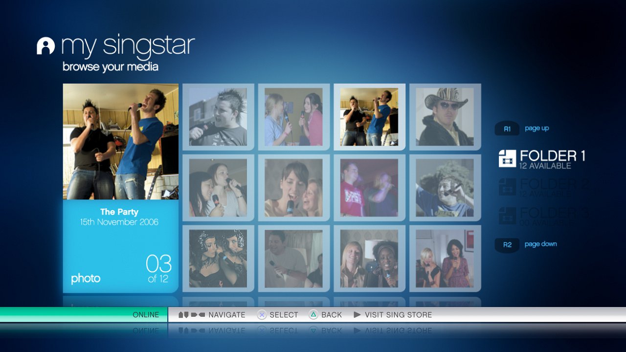This screenshot has width=626, height=352.
Task: Click the 03 of 12 counter
Action: click(x=158, y=269)
